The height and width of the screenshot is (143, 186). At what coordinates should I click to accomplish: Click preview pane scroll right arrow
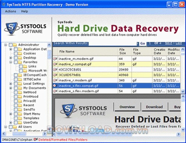coord(179,134)
